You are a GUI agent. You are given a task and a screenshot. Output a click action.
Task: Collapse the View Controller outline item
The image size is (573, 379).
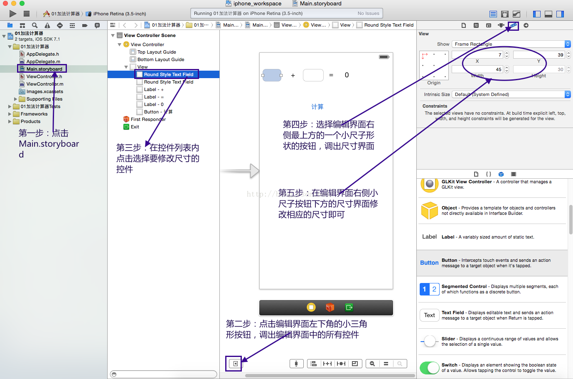coord(119,44)
